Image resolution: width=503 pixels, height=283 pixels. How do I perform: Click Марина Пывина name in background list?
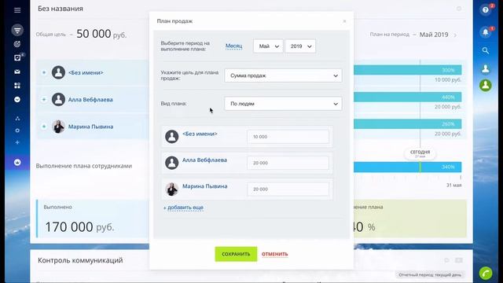90,127
